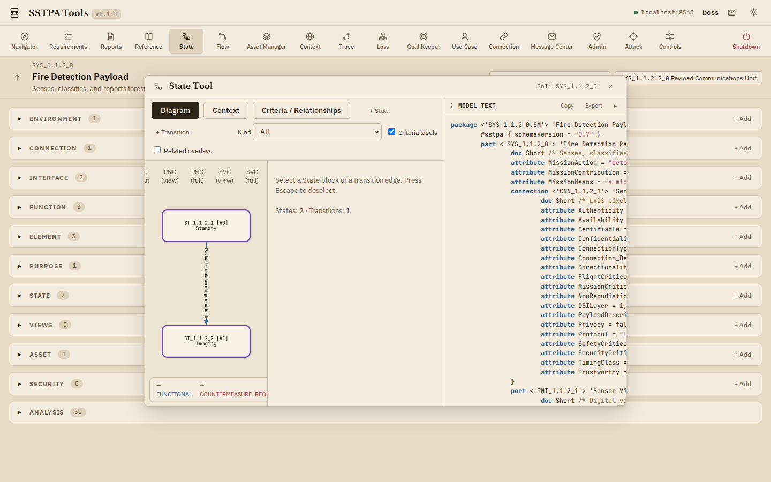This screenshot has width=771, height=482.
Task: Open the Loss tool
Action: pyautogui.click(x=383, y=41)
